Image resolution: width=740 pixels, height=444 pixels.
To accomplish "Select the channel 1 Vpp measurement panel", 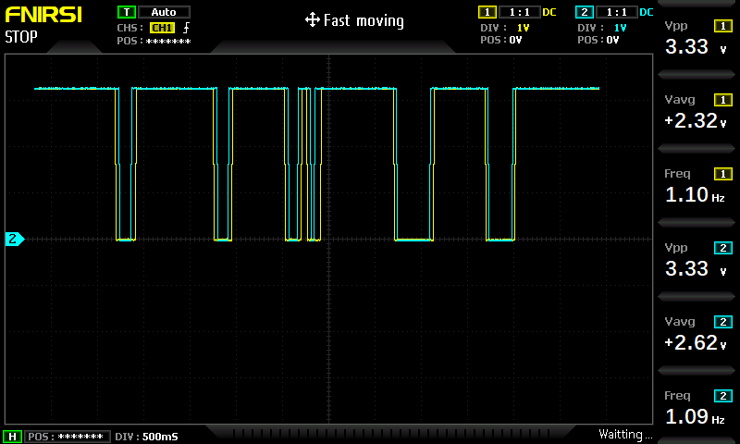I will [x=698, y=39].
